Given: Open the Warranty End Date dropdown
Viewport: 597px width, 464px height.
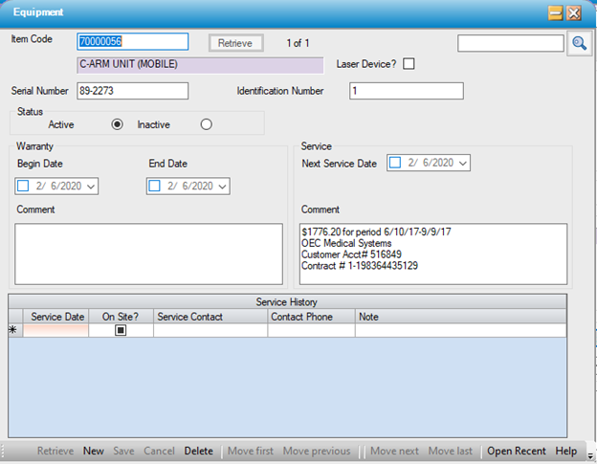Looking at the screenshot, I should pyautogui.click(x=223, y=187).
